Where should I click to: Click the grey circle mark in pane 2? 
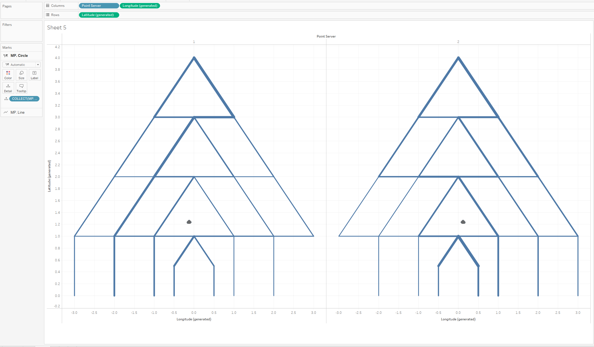[463, 222]
